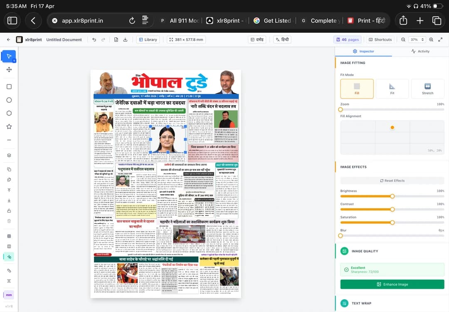Select the Star shape tool
The image size is (449, 312).
pos(9,126)
